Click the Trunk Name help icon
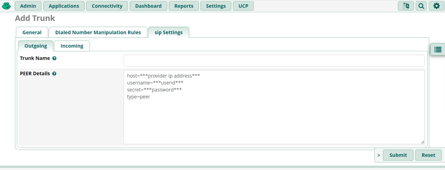Viewport: 445px width, 170px height. pos(55,58)
